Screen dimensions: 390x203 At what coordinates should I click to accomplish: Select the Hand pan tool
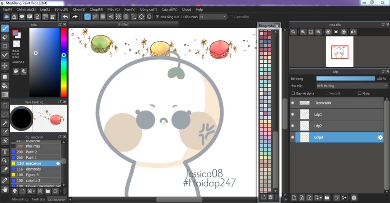point(5,190)
